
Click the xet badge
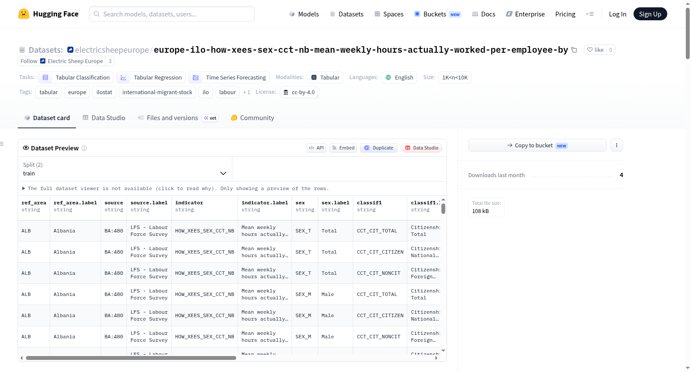210,118
